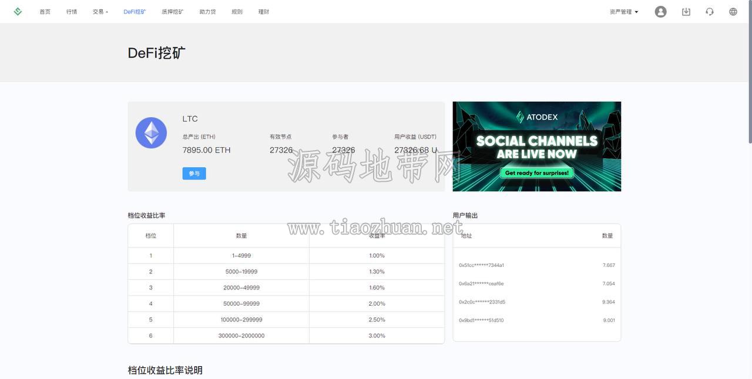This screenshot has height=379, width=752.
Task: Click the green site logo icon
Action: click(x=18, y=11)
